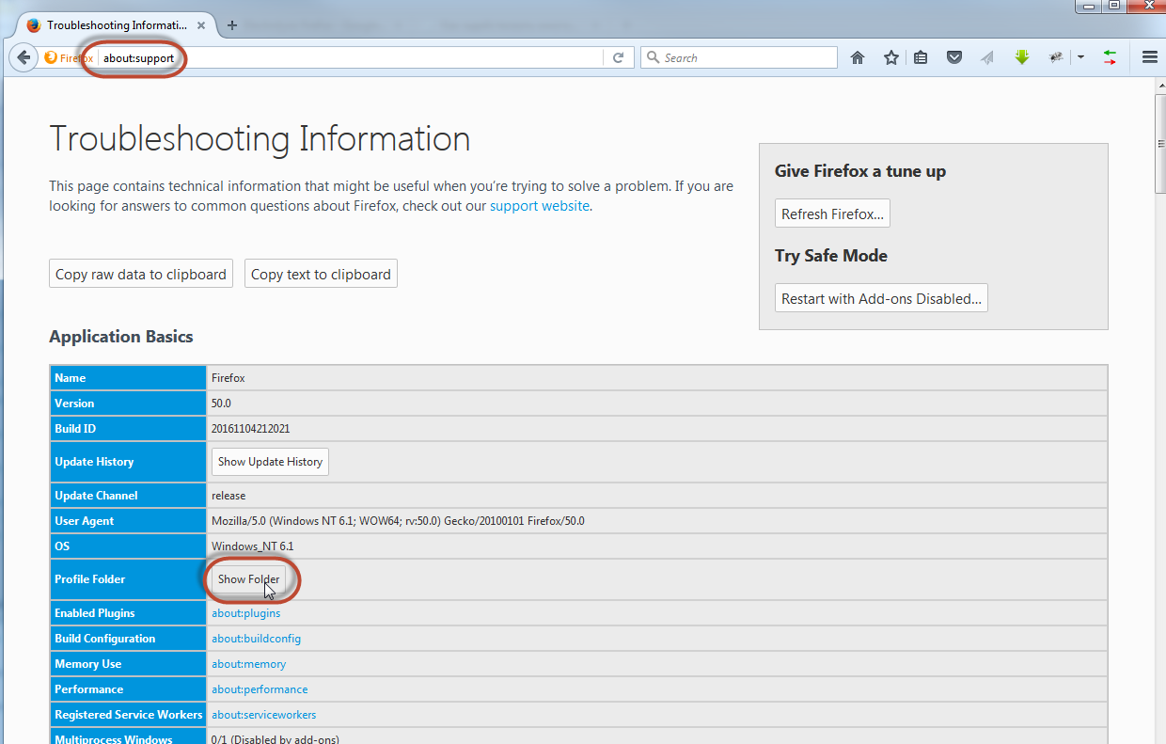Viewport: 1166px width, 744px height.
Task: Click Give Firefox a tune up heading
Action: (x=860, y=171)
